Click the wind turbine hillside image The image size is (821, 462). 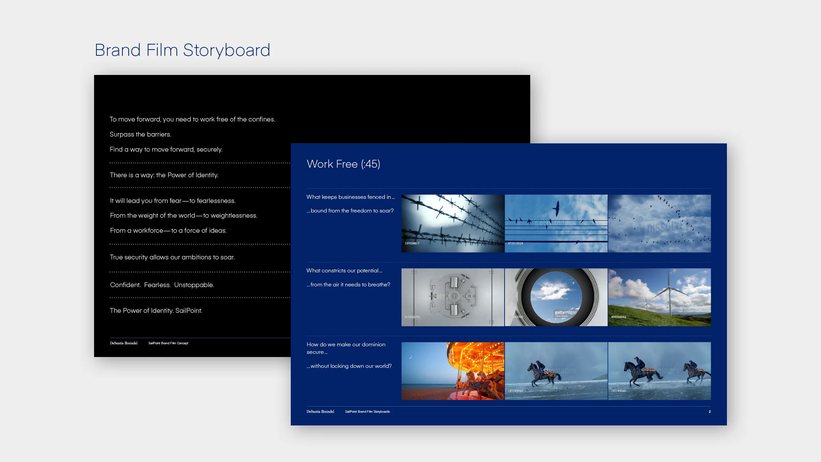(x=659, y=297)
